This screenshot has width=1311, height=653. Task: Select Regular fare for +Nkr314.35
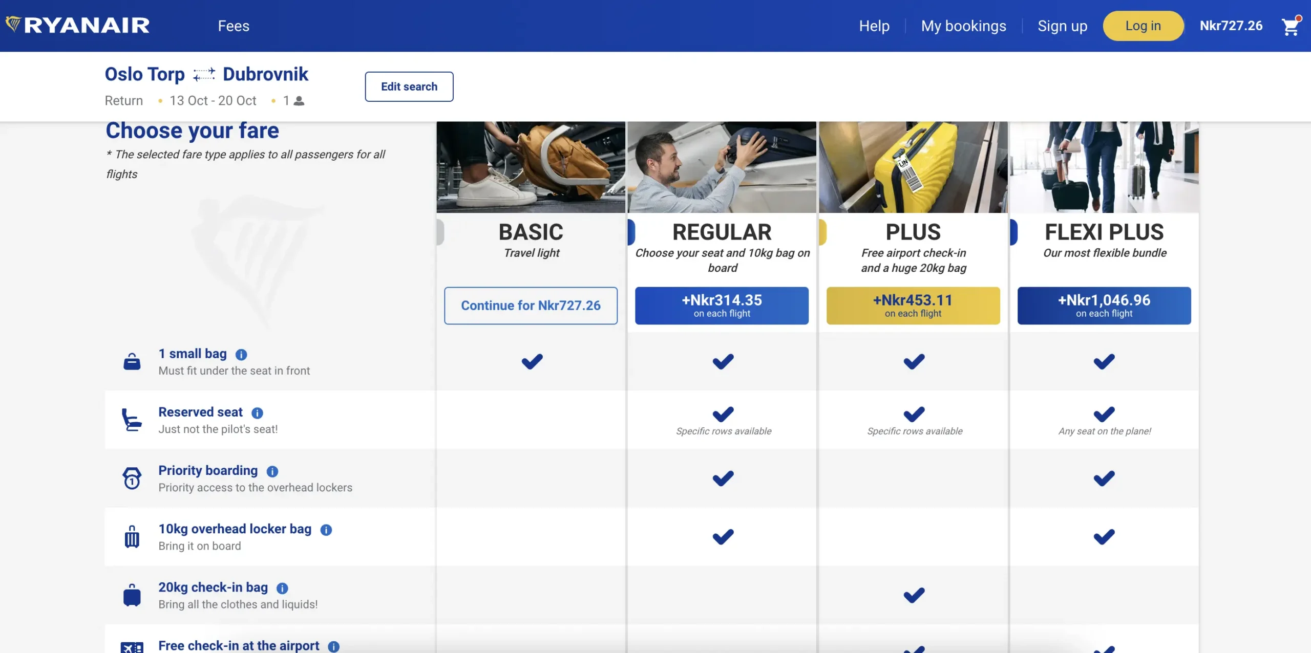(722, 306)
